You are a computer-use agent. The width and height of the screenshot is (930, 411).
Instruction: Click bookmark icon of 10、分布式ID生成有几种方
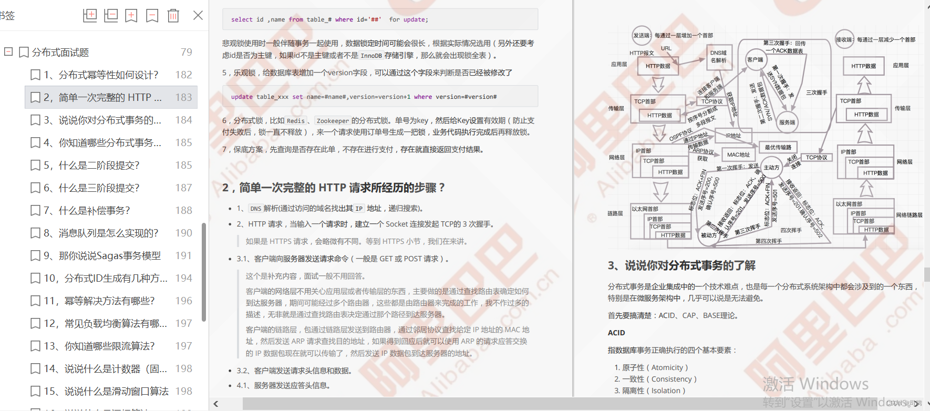coord(35,278)
